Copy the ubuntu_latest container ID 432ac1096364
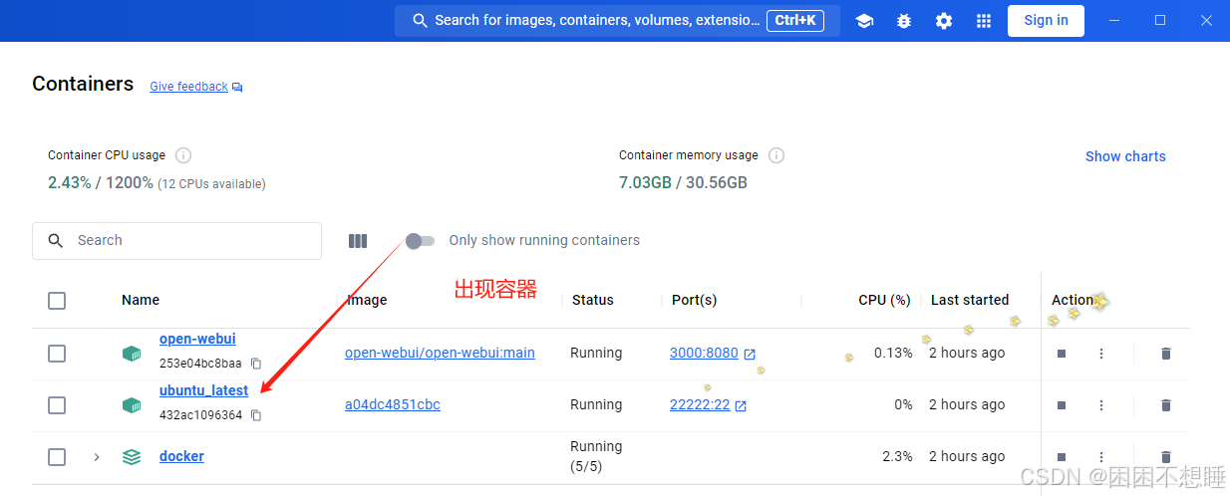1230x496 pixels. (x=256, y=415)
